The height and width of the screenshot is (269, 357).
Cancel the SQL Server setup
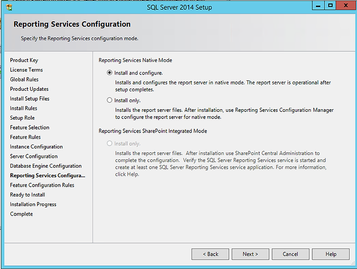(x=290, y=254)
